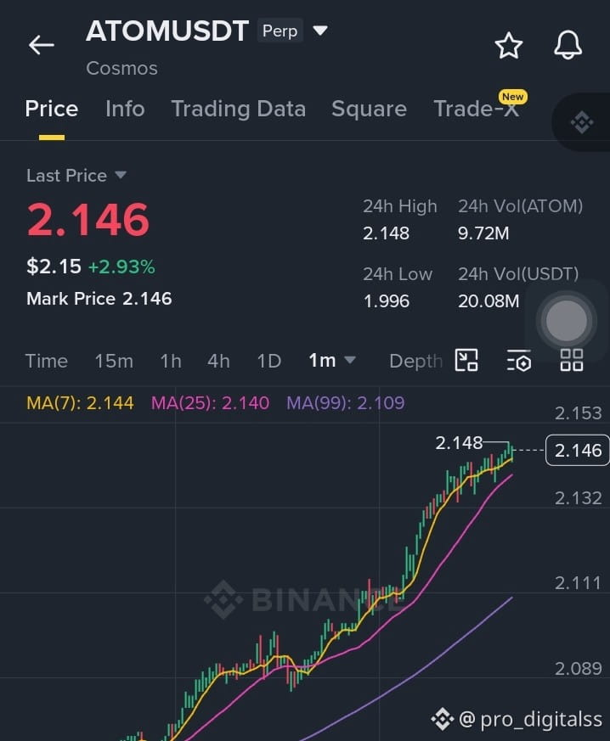
Task: Tap the +2.93% change value
Action: (x=121, y=267)
